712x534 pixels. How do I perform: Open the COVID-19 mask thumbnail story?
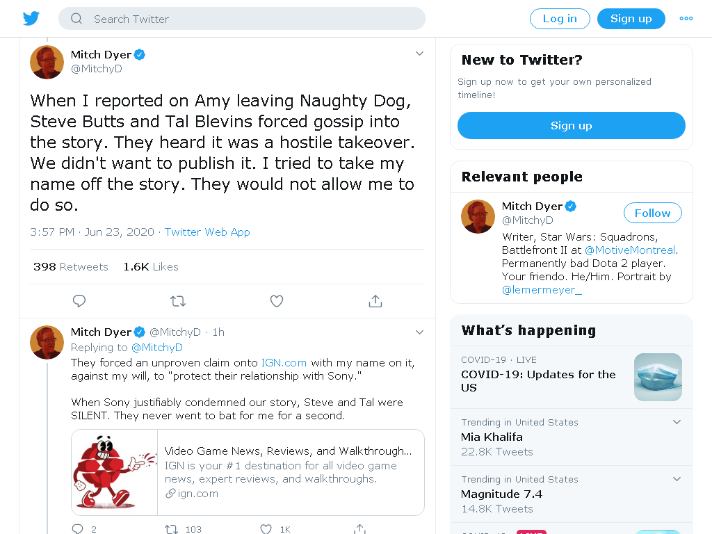(658, 377)
